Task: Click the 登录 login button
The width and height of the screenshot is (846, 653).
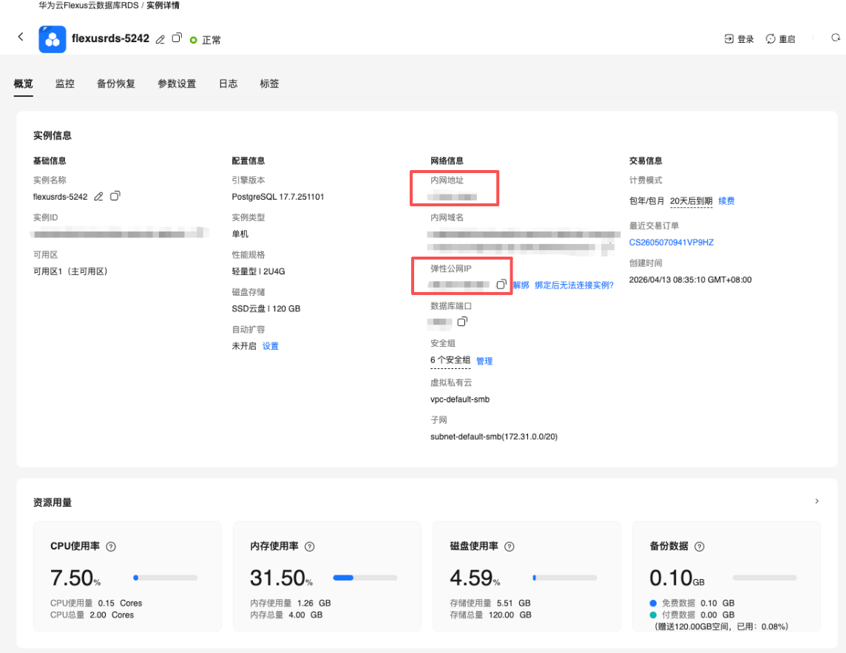Action: (739, 39)
